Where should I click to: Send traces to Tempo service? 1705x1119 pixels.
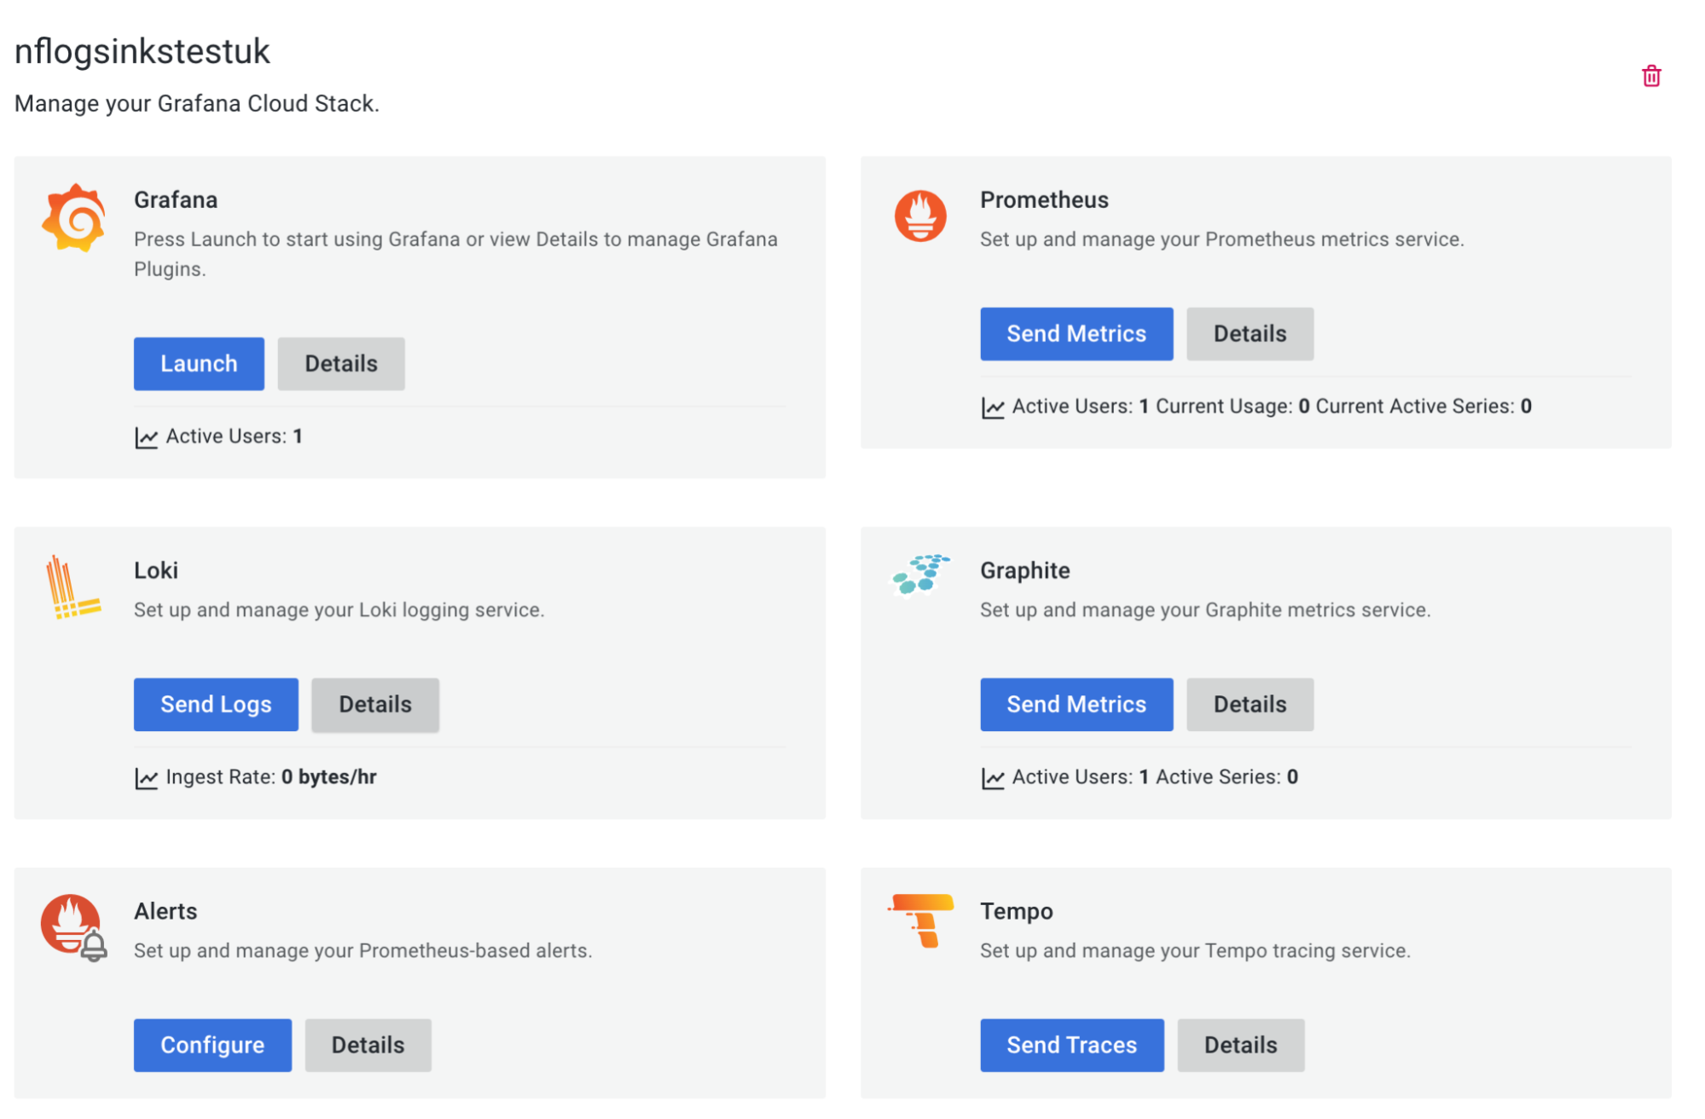click(1071, 1046)
